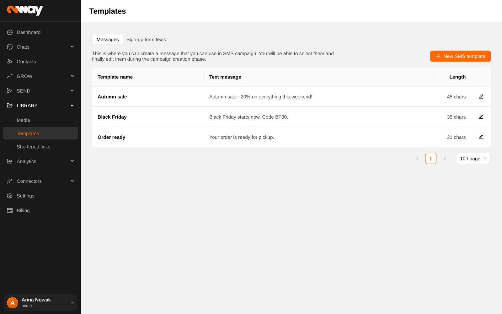Edit the Order ready template
Viewport: 502px width, 314px height.
coord(481,137)
